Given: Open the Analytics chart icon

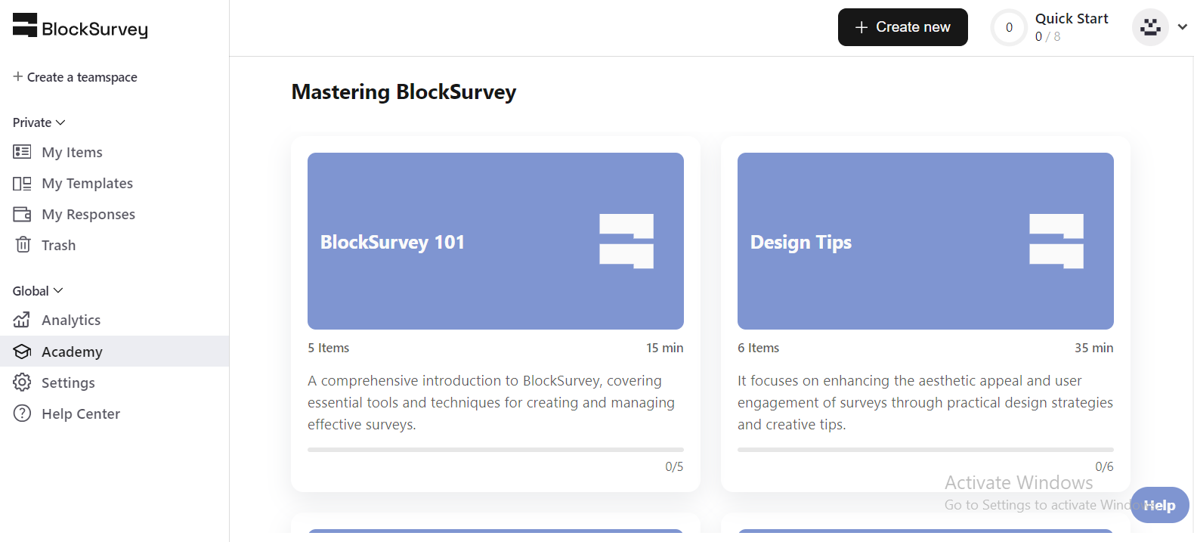Looking at the screenshot, I should click(22, 320).
